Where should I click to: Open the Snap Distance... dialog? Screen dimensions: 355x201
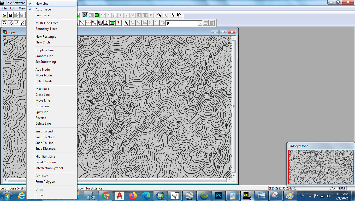click(46, 149)
